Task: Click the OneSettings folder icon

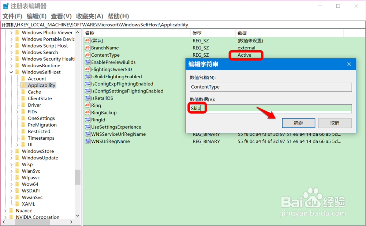Action: (x=23, y=118)
